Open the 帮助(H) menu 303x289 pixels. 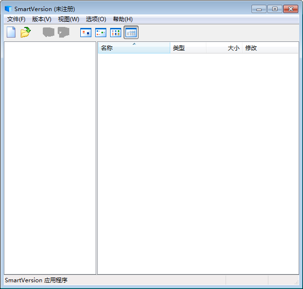click(x=123, y=19)
